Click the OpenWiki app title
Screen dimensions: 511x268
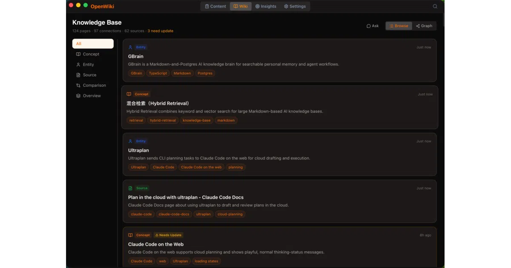tap(102, 6)
